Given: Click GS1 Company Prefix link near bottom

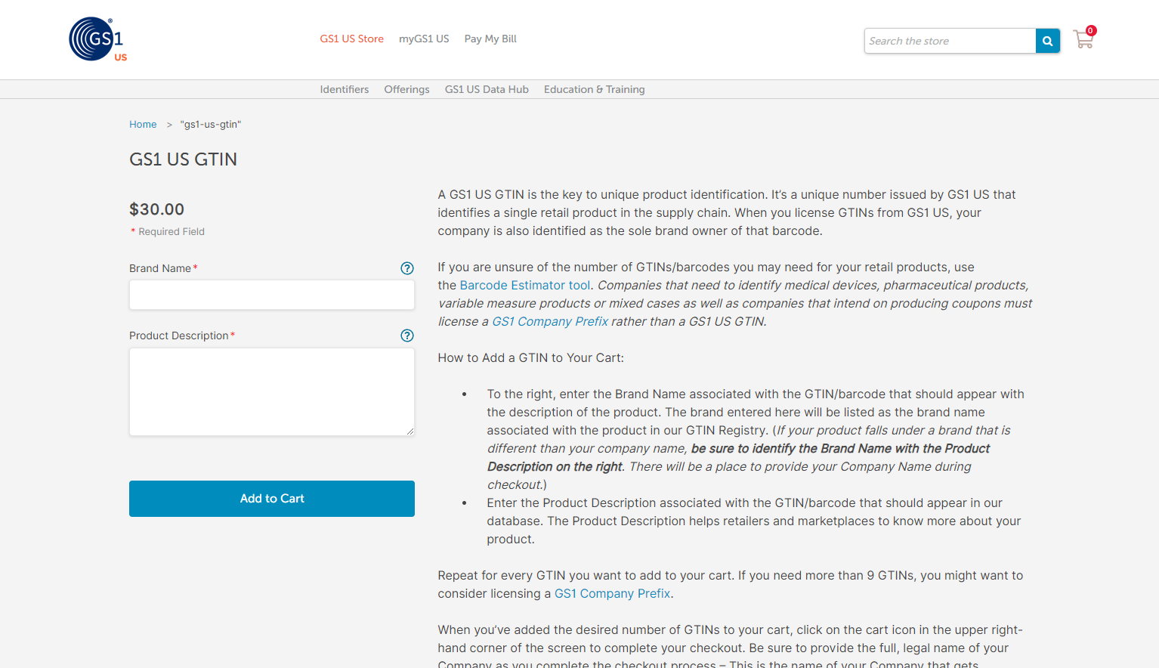Looking at the screenshot, I should click(612, 594).
